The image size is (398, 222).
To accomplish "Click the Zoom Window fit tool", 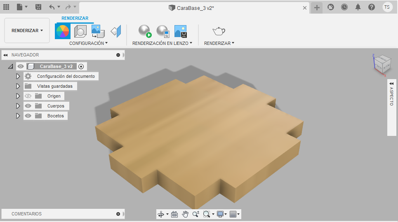I will (x=206, y=214).
